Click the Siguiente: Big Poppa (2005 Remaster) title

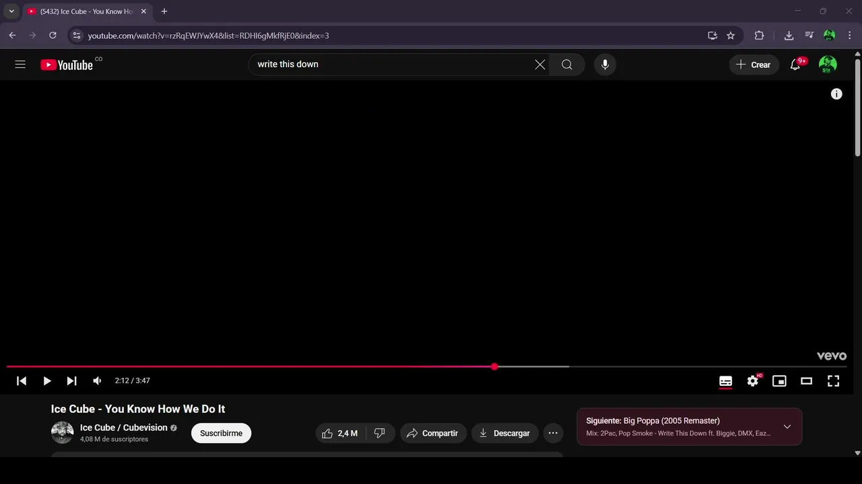coord(653,421)
